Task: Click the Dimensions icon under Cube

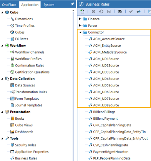Action: point(12,19)
